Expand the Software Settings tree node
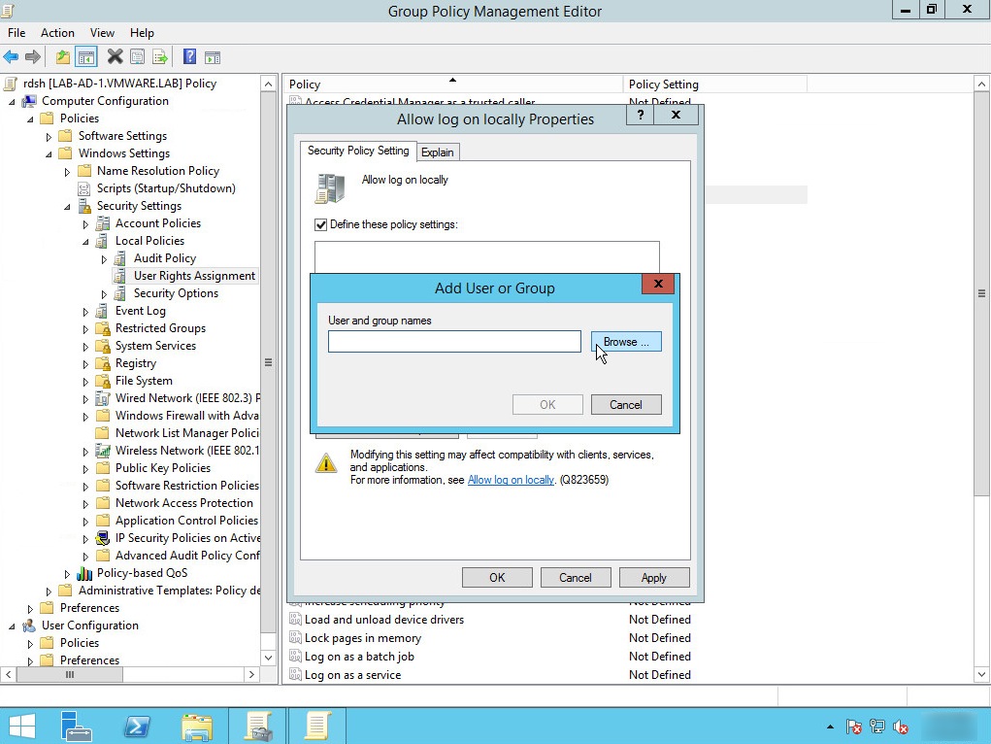This screenshot has height=744, width=991. pos(50,136)
